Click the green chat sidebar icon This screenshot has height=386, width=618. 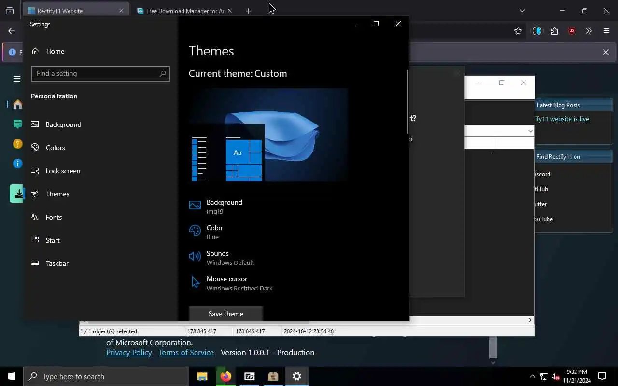coord(18,124)
